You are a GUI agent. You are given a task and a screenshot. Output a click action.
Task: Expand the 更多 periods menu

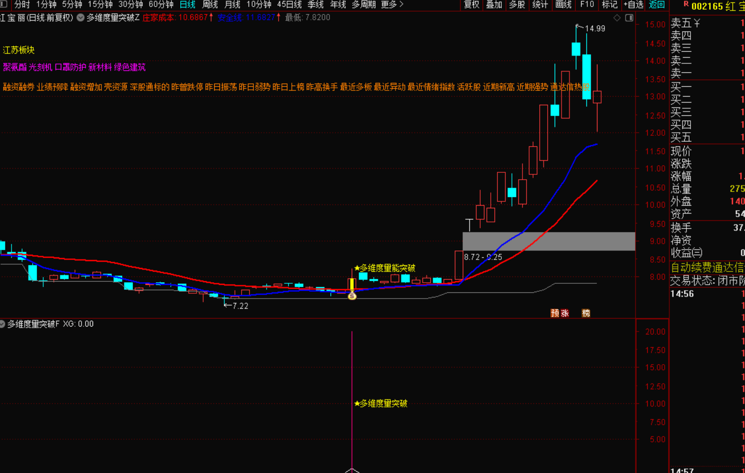392,5
